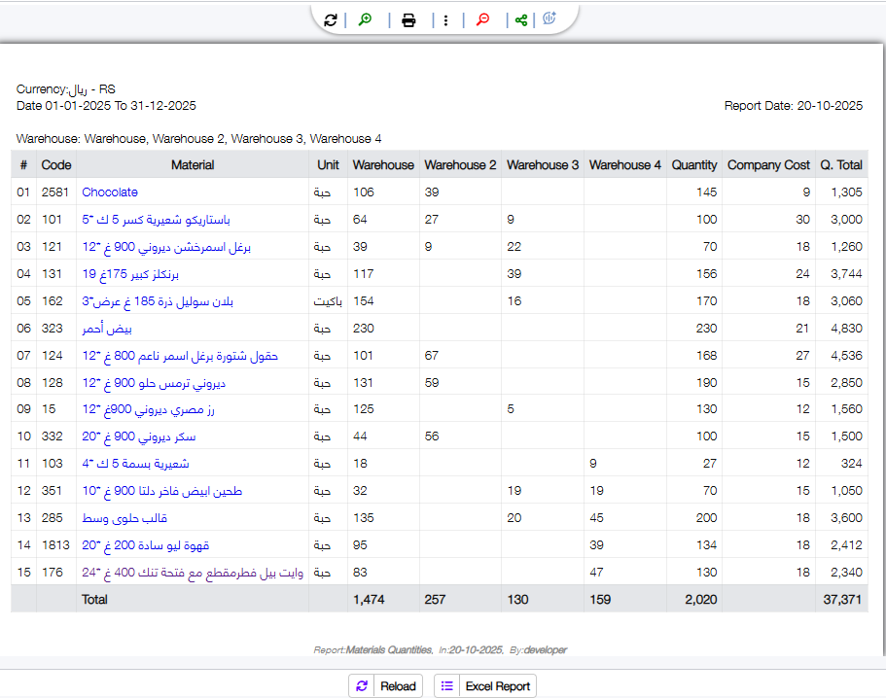Click the Q. Total column header
Viewport: 886px width, 698px height.
pyautogui.click(x=841, y=165)
